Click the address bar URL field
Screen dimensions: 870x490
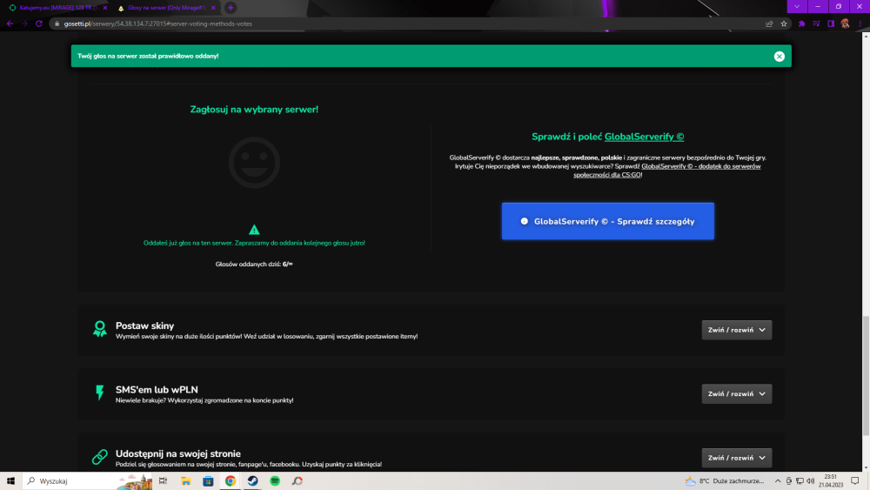(x=411, y=23)
